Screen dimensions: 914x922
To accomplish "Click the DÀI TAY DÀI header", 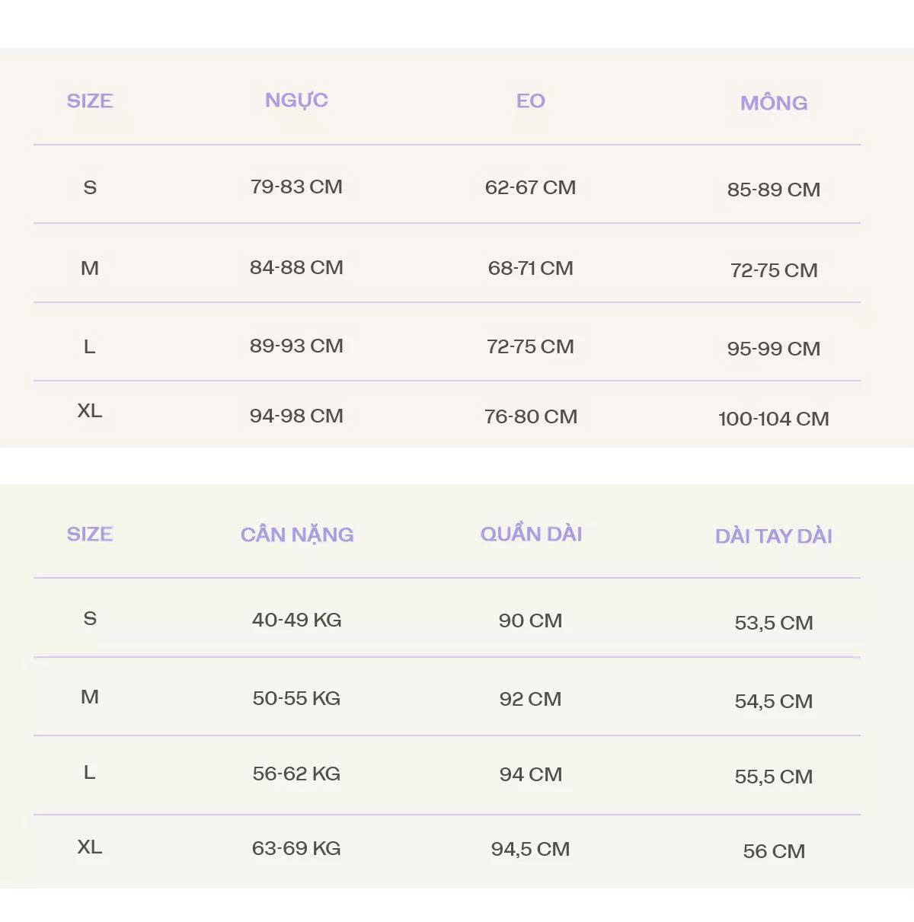I will click(x=773, y=537).
